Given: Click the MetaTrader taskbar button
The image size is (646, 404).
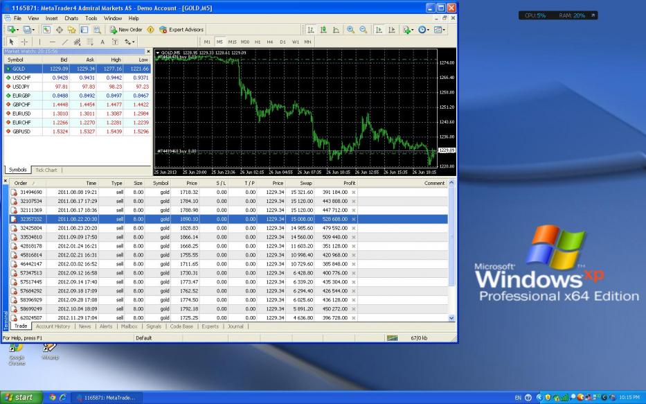Looking at the screenshot, I should [x=108, y=398].
